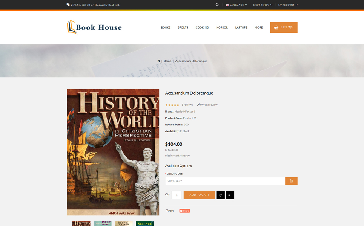Expand the Language dropdown
Viewport: 364px width, 226px height.
[x=237, y=5]
